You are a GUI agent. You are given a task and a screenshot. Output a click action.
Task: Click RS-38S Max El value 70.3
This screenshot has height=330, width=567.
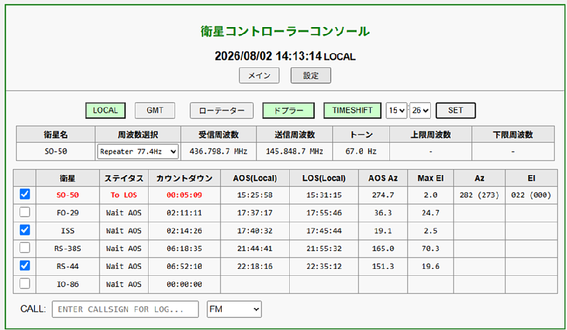(x=430, y=249)
